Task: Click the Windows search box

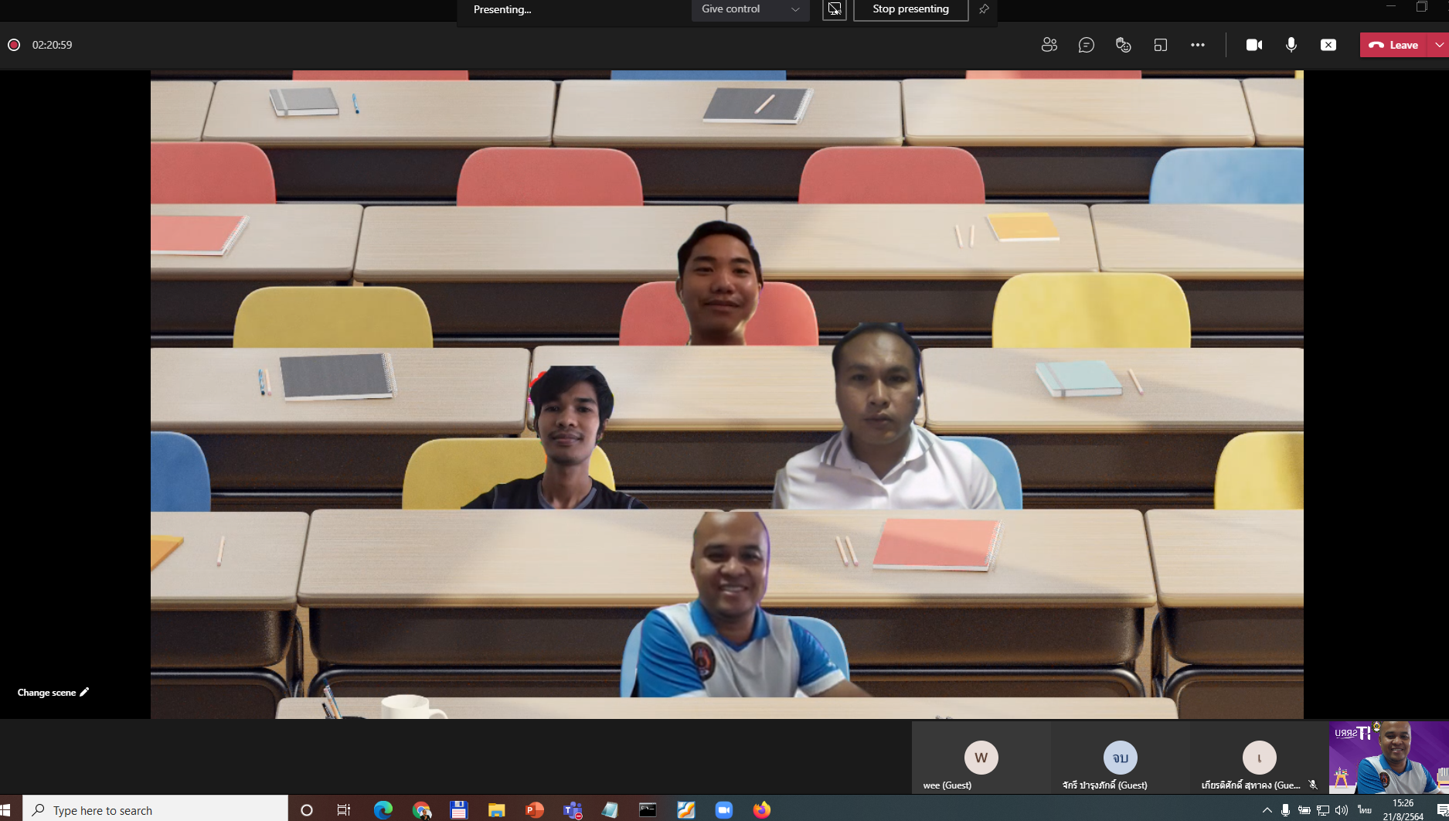Action: pos(155,810)
